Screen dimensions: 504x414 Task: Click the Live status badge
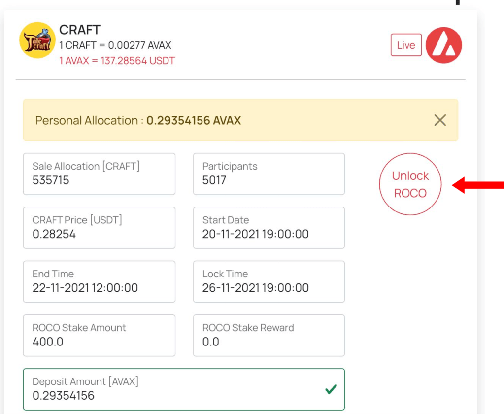click(406, 45)
